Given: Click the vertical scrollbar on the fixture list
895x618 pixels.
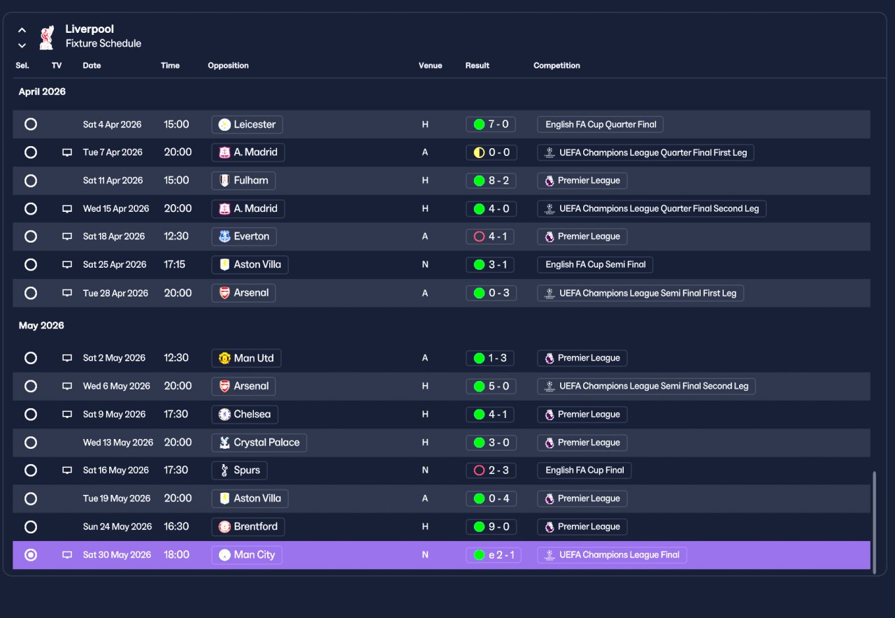Looking at the screenshot, I should [x=874, y=522].
